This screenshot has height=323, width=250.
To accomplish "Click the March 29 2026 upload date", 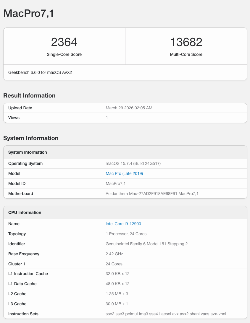I will [x=129, y=108].
